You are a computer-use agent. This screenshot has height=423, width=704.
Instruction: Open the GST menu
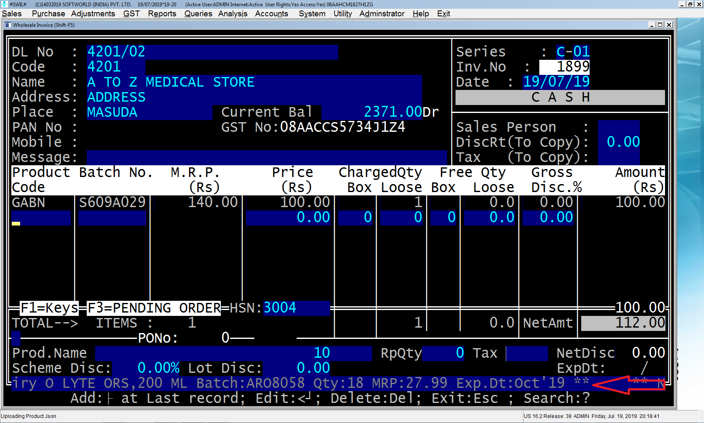click(x=131, y=14)
